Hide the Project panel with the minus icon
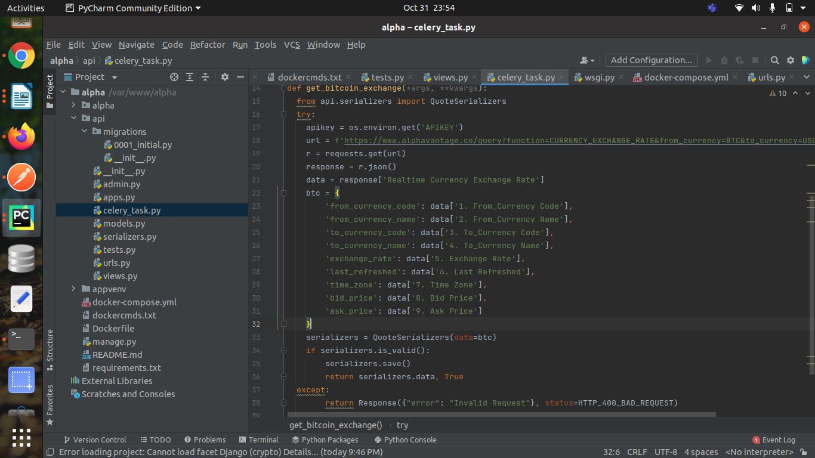The width and height of the screenshot is (815, 458). tap(240, 76)
